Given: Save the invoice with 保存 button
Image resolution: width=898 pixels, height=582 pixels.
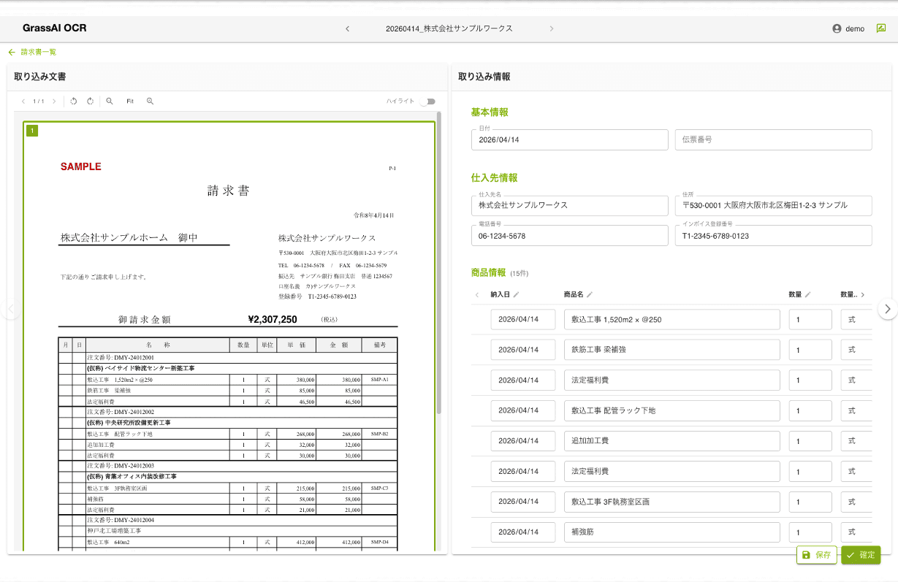Looking at the screenshot, I should (x=816, y=555).
